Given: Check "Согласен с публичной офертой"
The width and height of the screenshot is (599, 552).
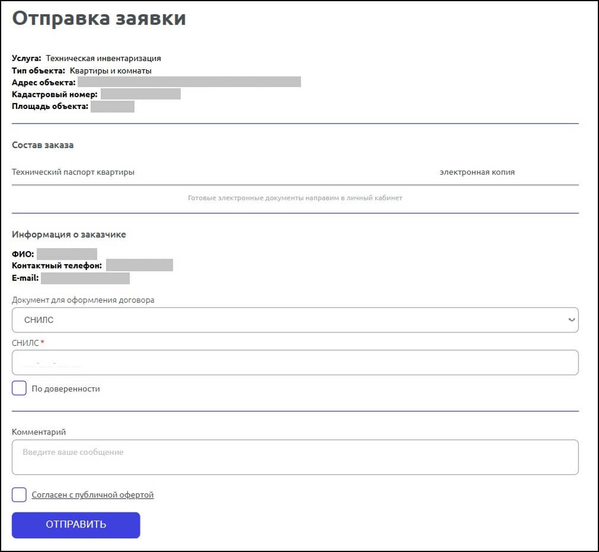Looking at the screenshot, I should [x=19, y=494].
